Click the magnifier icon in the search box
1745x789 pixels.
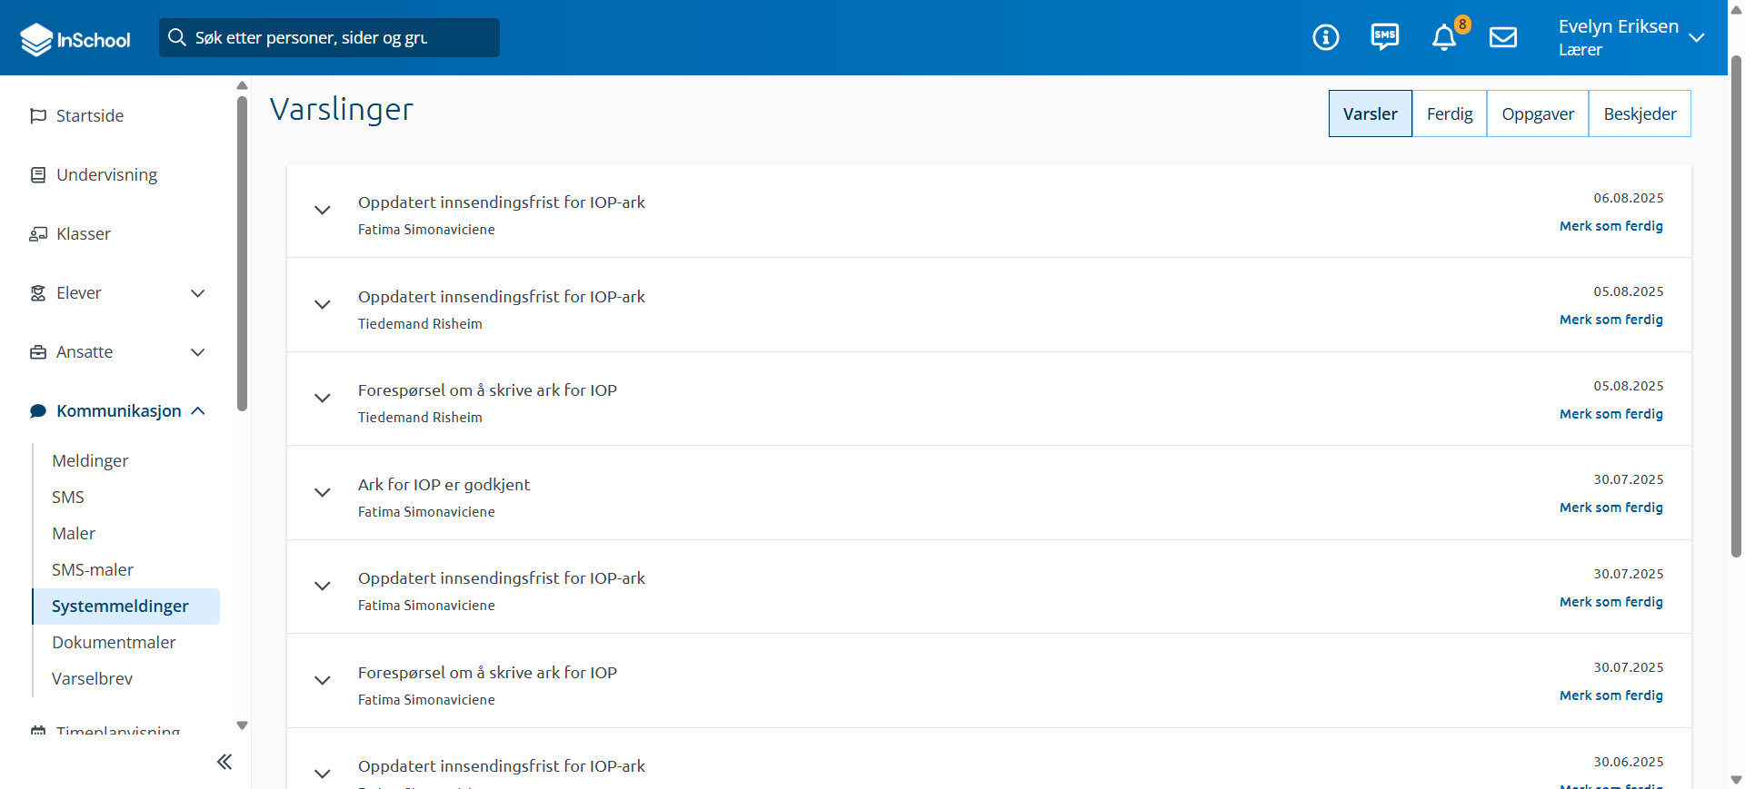[x=177, y=37]
